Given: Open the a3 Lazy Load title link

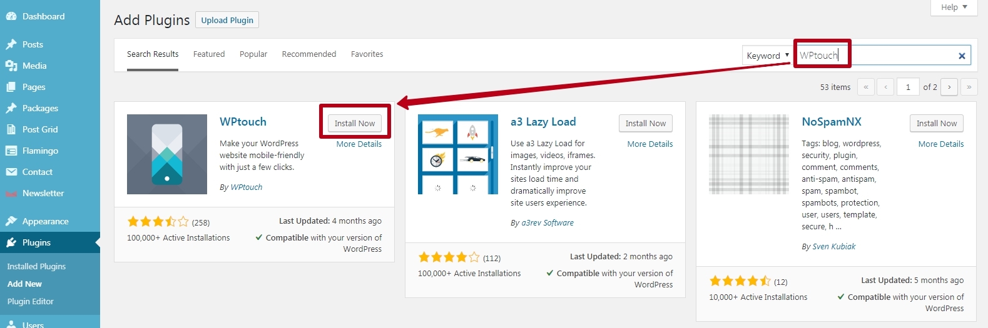Looking at the screenshot, I should click(543, 122).
